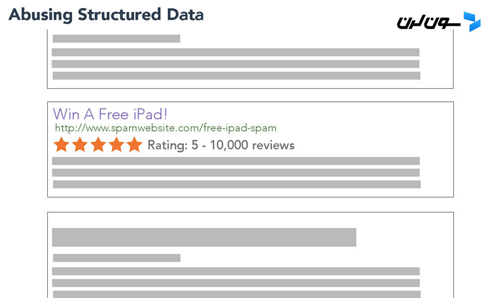This screenshot has height=298, width=497.
Task: Click the third orange rating star
Action: coord(98,145)
